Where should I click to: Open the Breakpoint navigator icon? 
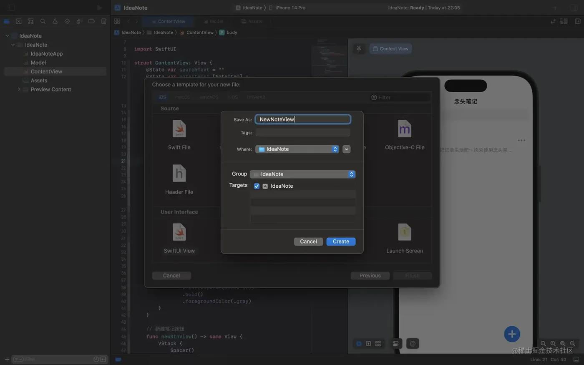(91, 21)
